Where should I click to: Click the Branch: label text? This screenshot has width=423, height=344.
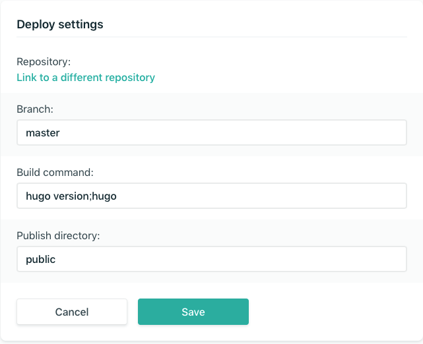pos(35,109)
